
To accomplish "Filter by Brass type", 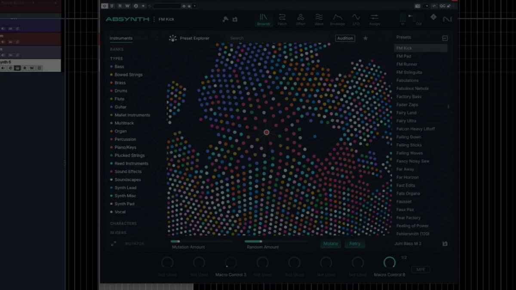I will point(118,83).
